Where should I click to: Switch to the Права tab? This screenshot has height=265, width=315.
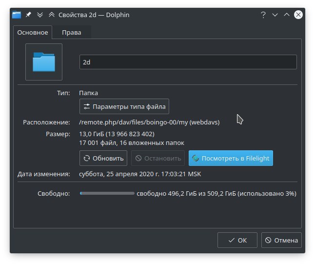coord(72,32)
